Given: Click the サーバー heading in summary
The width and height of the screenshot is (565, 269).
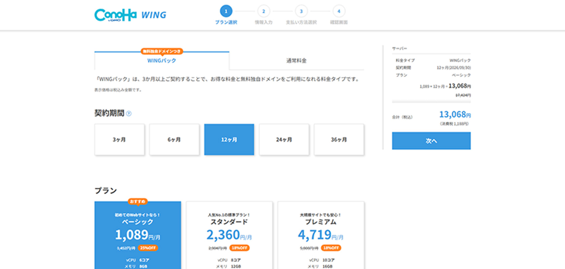Looking at the screenshot, I should (x=400, y=48).
